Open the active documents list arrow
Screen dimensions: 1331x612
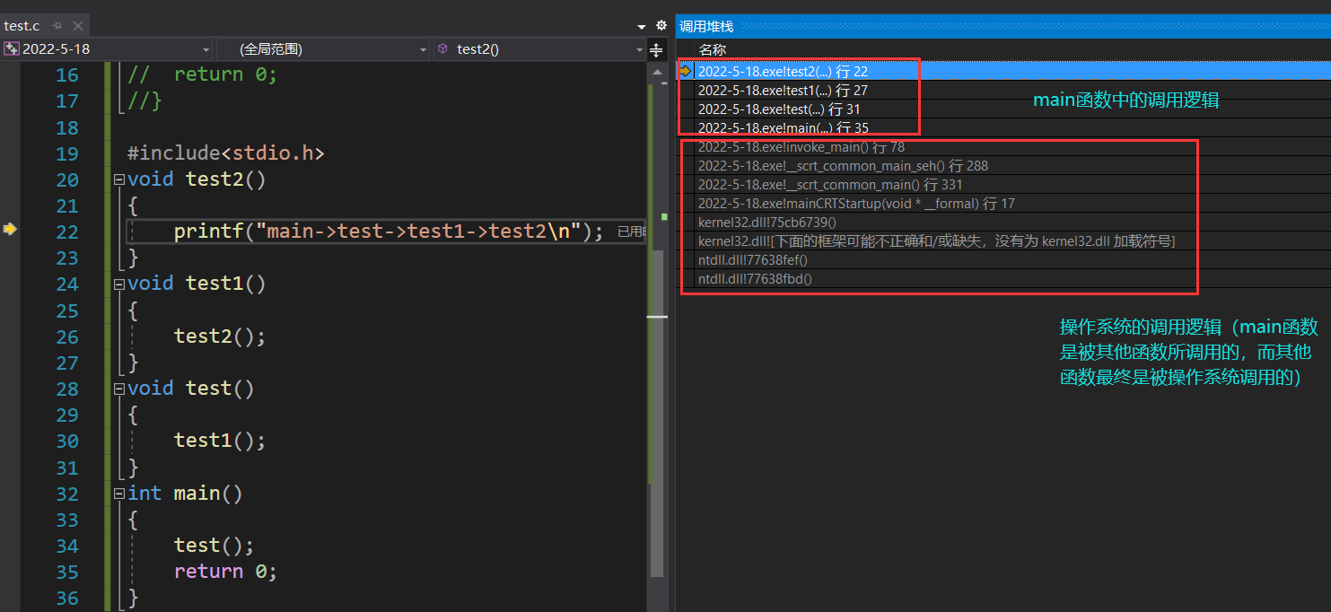(642, 27)
